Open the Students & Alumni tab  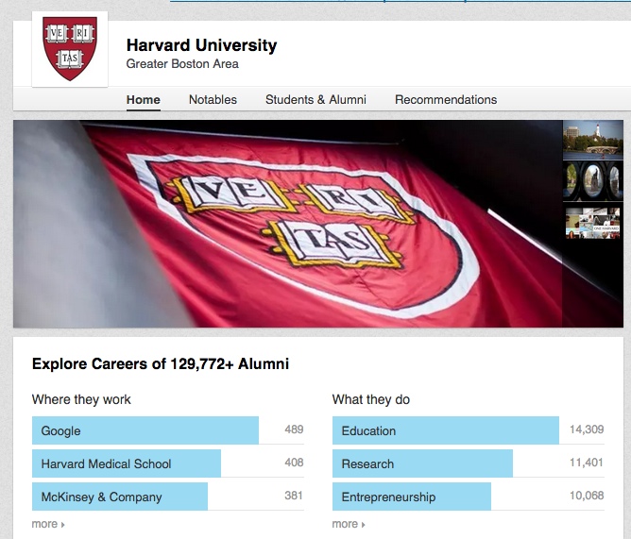(x=315, y=100)
